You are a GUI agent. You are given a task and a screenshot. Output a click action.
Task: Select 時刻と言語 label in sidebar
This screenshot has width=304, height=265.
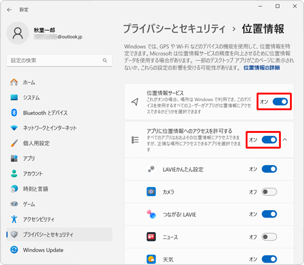(35, 189)
